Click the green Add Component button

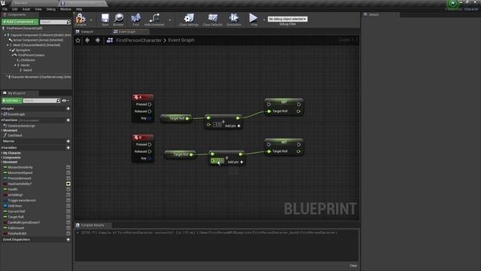pyautogui.click(x=20, y=22)
